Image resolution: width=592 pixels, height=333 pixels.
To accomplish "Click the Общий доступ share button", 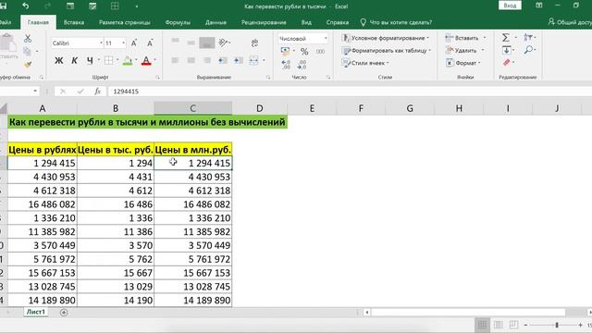I will pyautogui.click(x=570, y=22).
